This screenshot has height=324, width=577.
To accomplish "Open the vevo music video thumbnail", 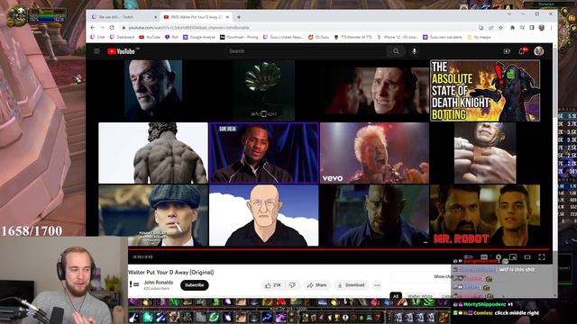I will (x=374, y=153).
